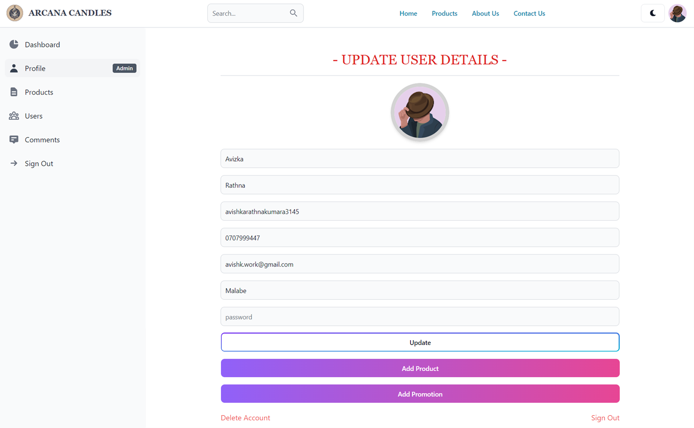Open About Us page from navigation

tap(485, 13)
